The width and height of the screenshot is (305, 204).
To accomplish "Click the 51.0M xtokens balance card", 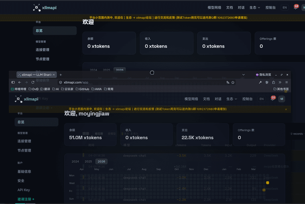I will point(90,134).
